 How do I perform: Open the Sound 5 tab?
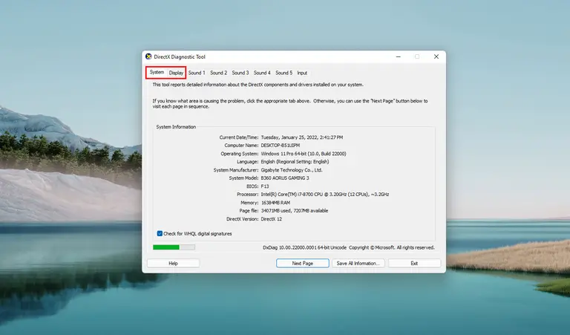tap(284, 73)
